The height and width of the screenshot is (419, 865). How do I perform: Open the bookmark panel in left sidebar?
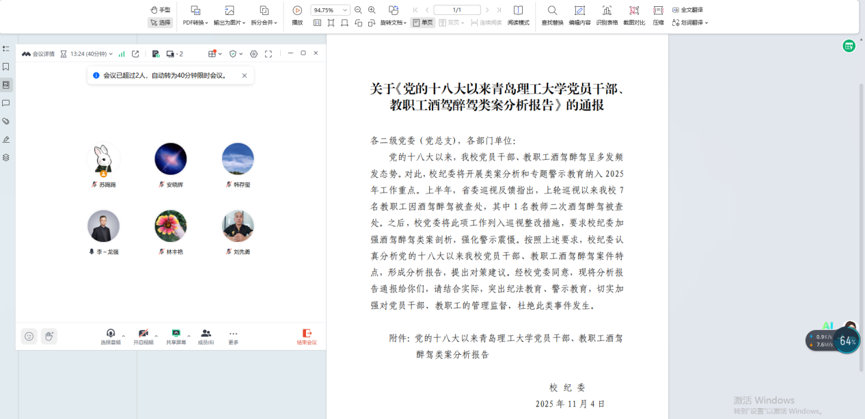[x=6, y=67]
